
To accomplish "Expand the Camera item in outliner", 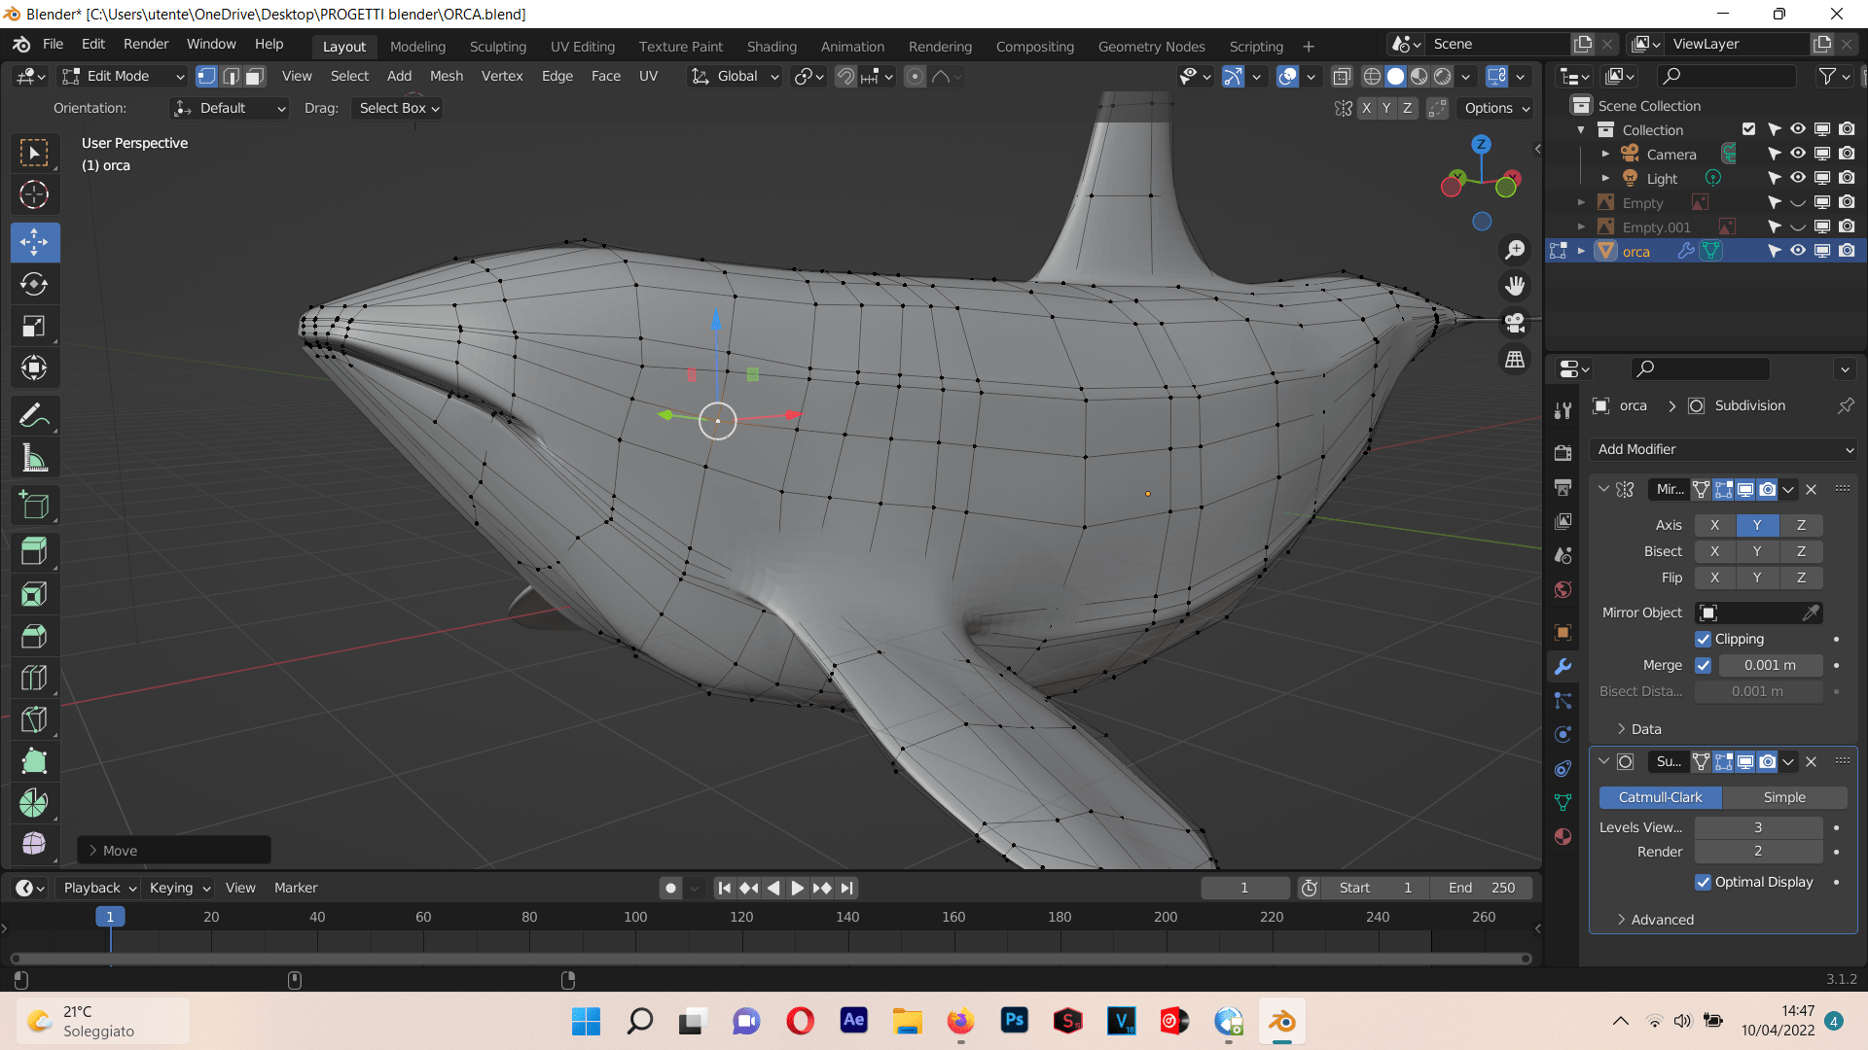I will 1605,154.
